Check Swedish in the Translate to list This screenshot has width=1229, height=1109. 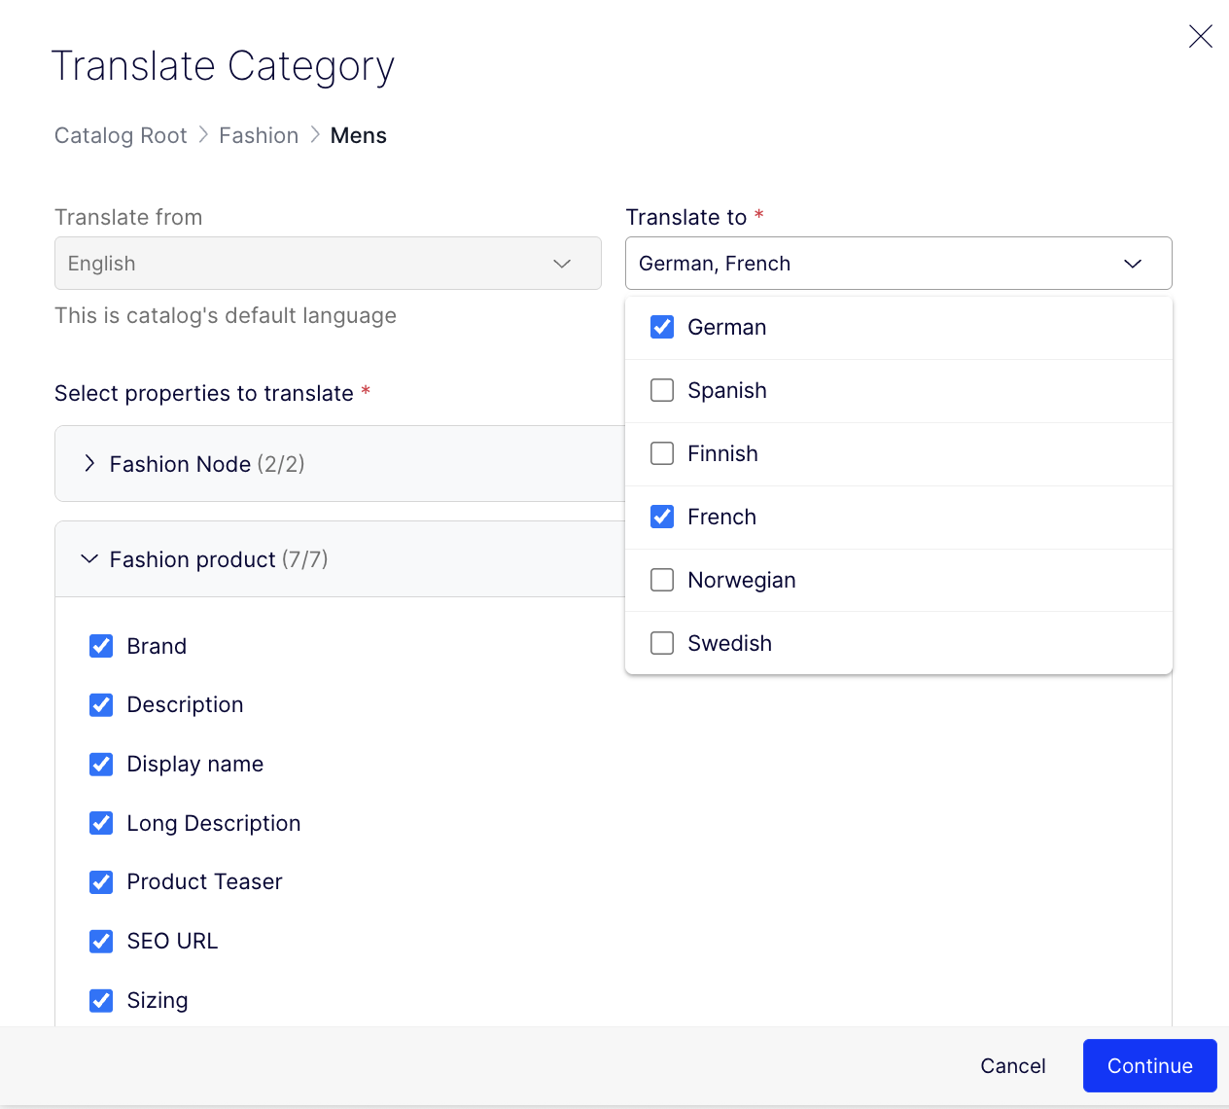click(661, 643)
